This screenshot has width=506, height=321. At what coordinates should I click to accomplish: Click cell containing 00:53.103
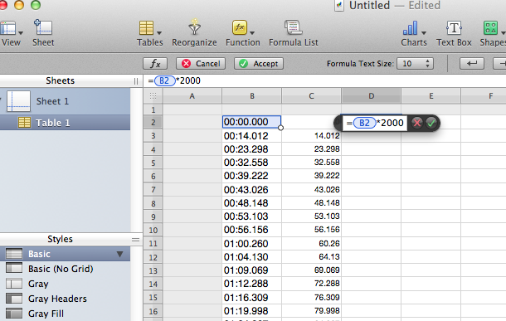(251, 216)
